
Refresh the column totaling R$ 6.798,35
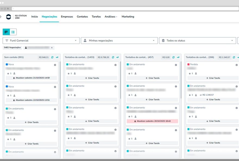point(113,57)
